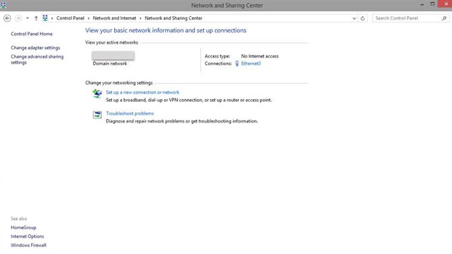Image resolution: width=452 pixels, height=254 pixels.
Task: Click the Back navigation arrow
Action: point(7,18)
